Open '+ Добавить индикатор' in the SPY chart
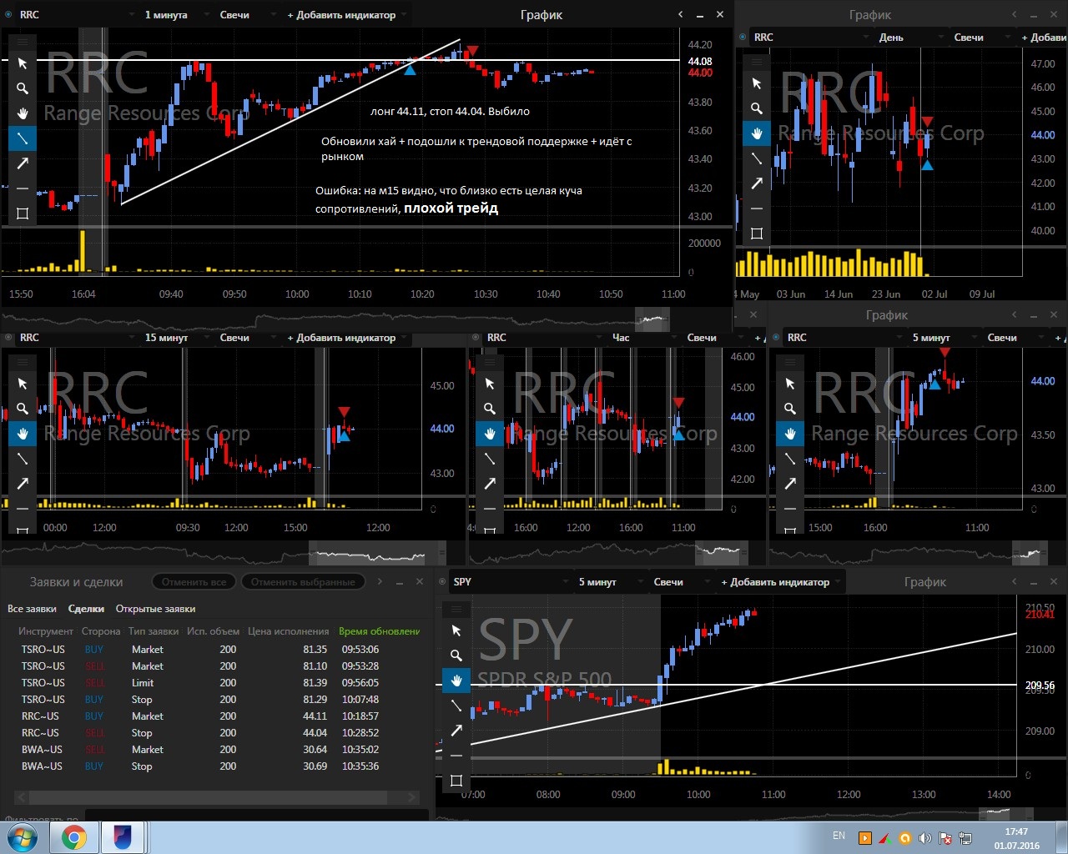 [x=780, y=582]
